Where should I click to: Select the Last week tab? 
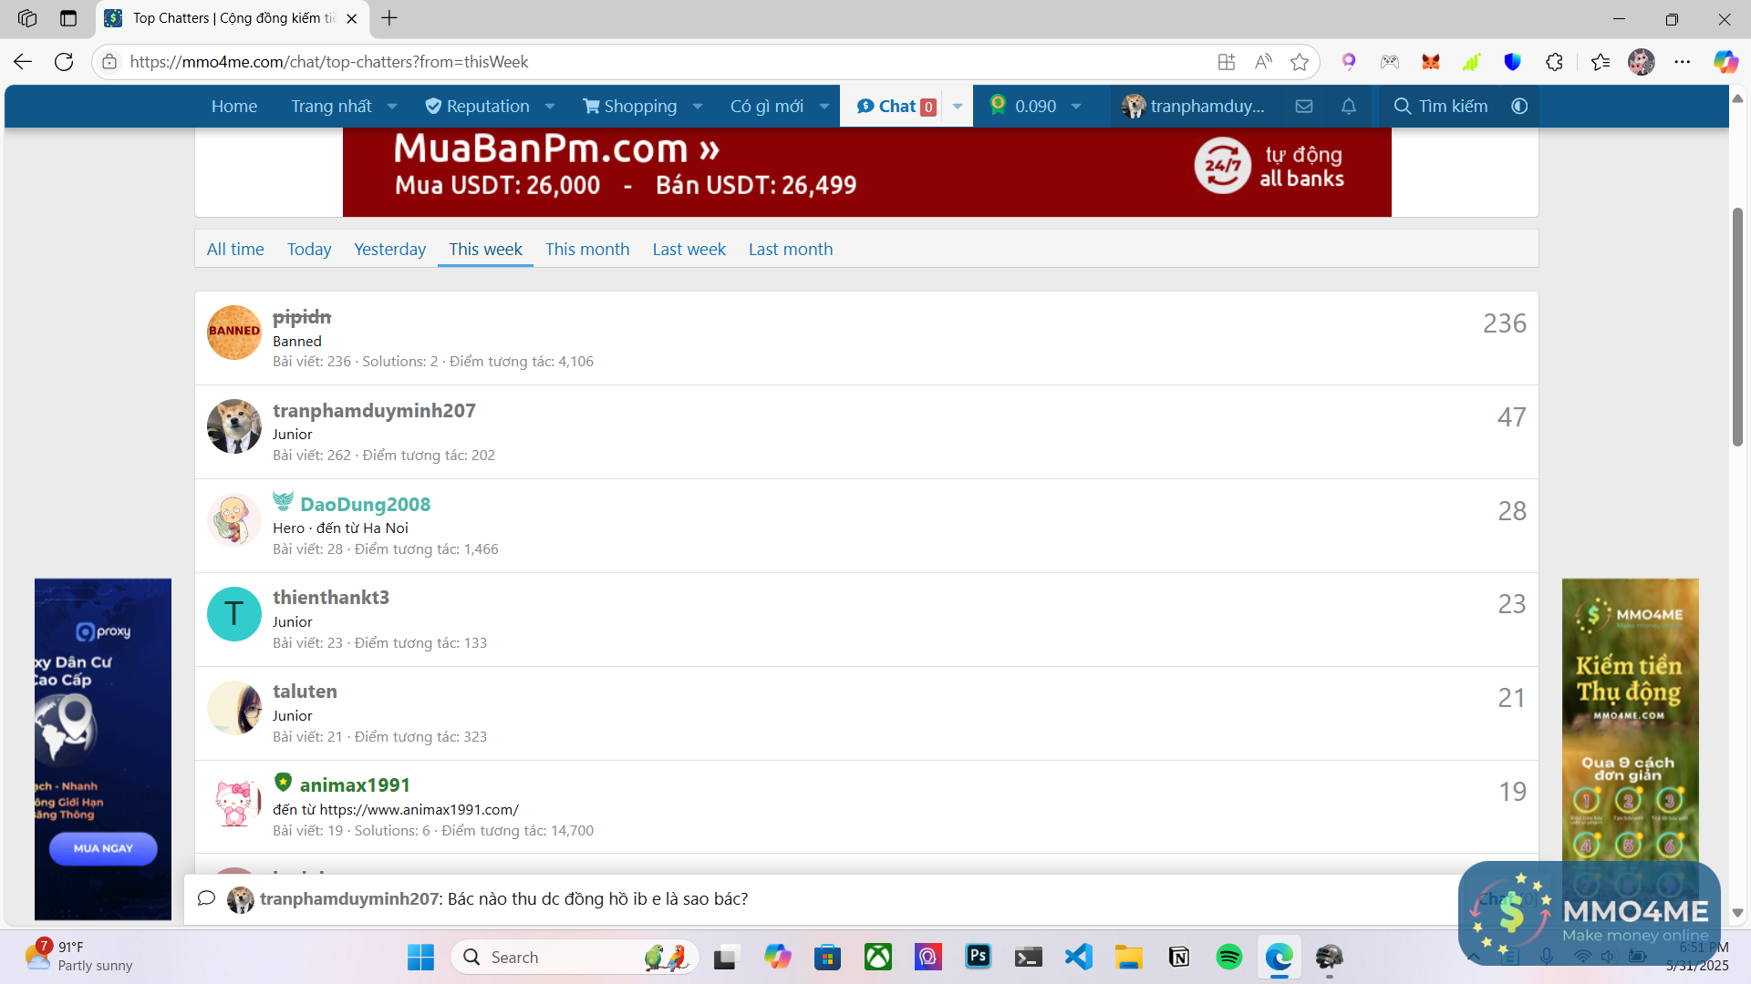[689, 249]
